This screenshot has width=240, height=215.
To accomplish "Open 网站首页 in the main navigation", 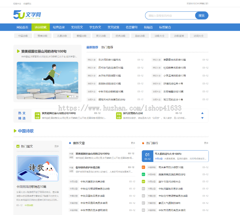I will [x=22, y=27].
